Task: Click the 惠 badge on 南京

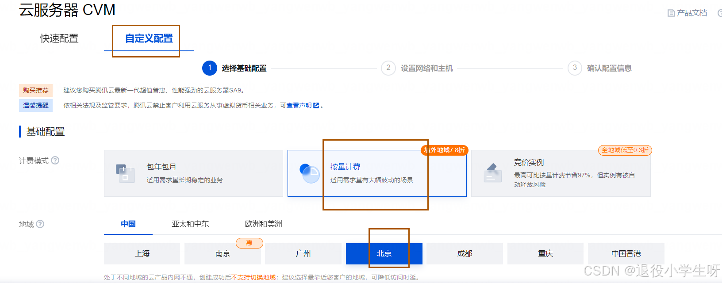Action: [249, 243]
